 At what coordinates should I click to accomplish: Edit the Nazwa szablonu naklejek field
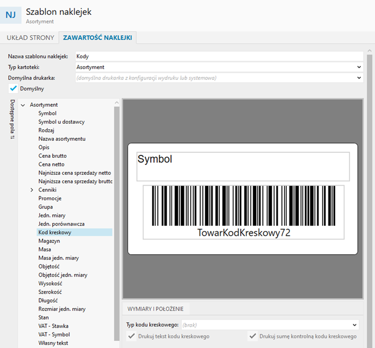coord(219,56)
